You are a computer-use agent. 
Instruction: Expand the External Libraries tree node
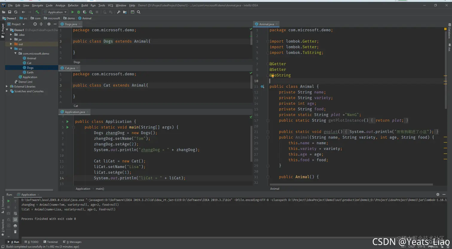point(7,86)
